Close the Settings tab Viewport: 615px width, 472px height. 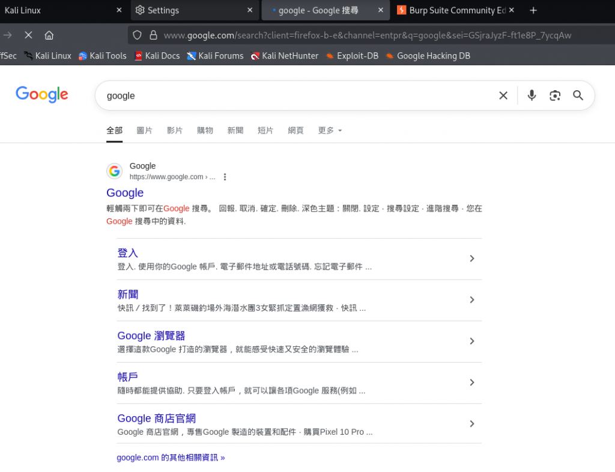(x=250, y=10)
